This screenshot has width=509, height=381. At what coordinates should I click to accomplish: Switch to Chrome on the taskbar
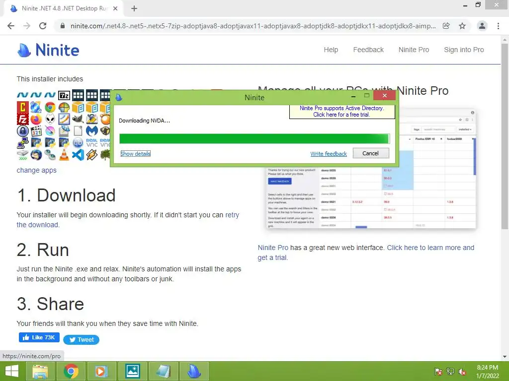pyautogui.click(x=71, y=371)
